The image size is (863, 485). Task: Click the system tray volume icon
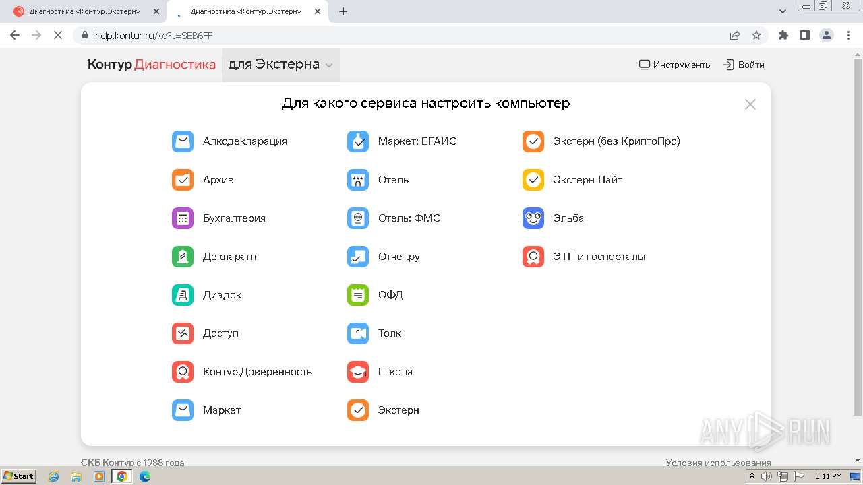click(x=767, y=476)
